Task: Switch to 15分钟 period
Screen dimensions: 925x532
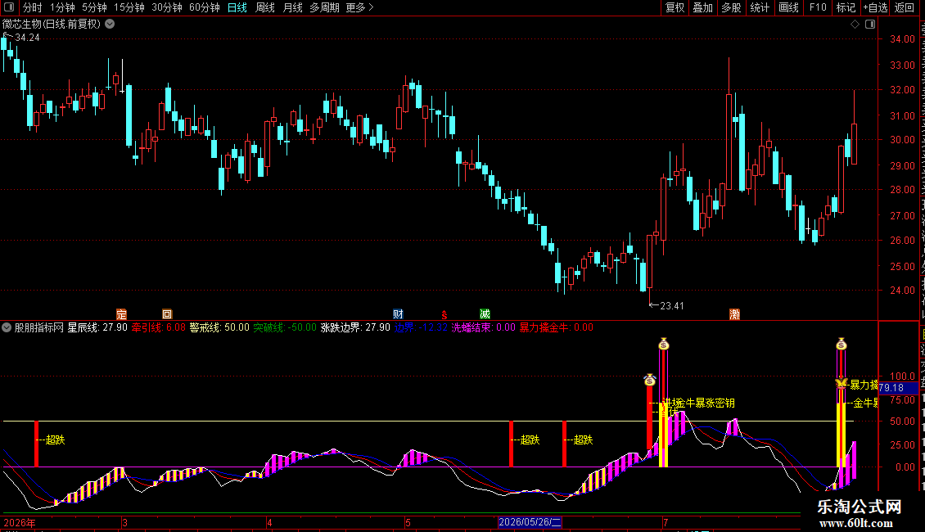Action: tap(129, 7)
